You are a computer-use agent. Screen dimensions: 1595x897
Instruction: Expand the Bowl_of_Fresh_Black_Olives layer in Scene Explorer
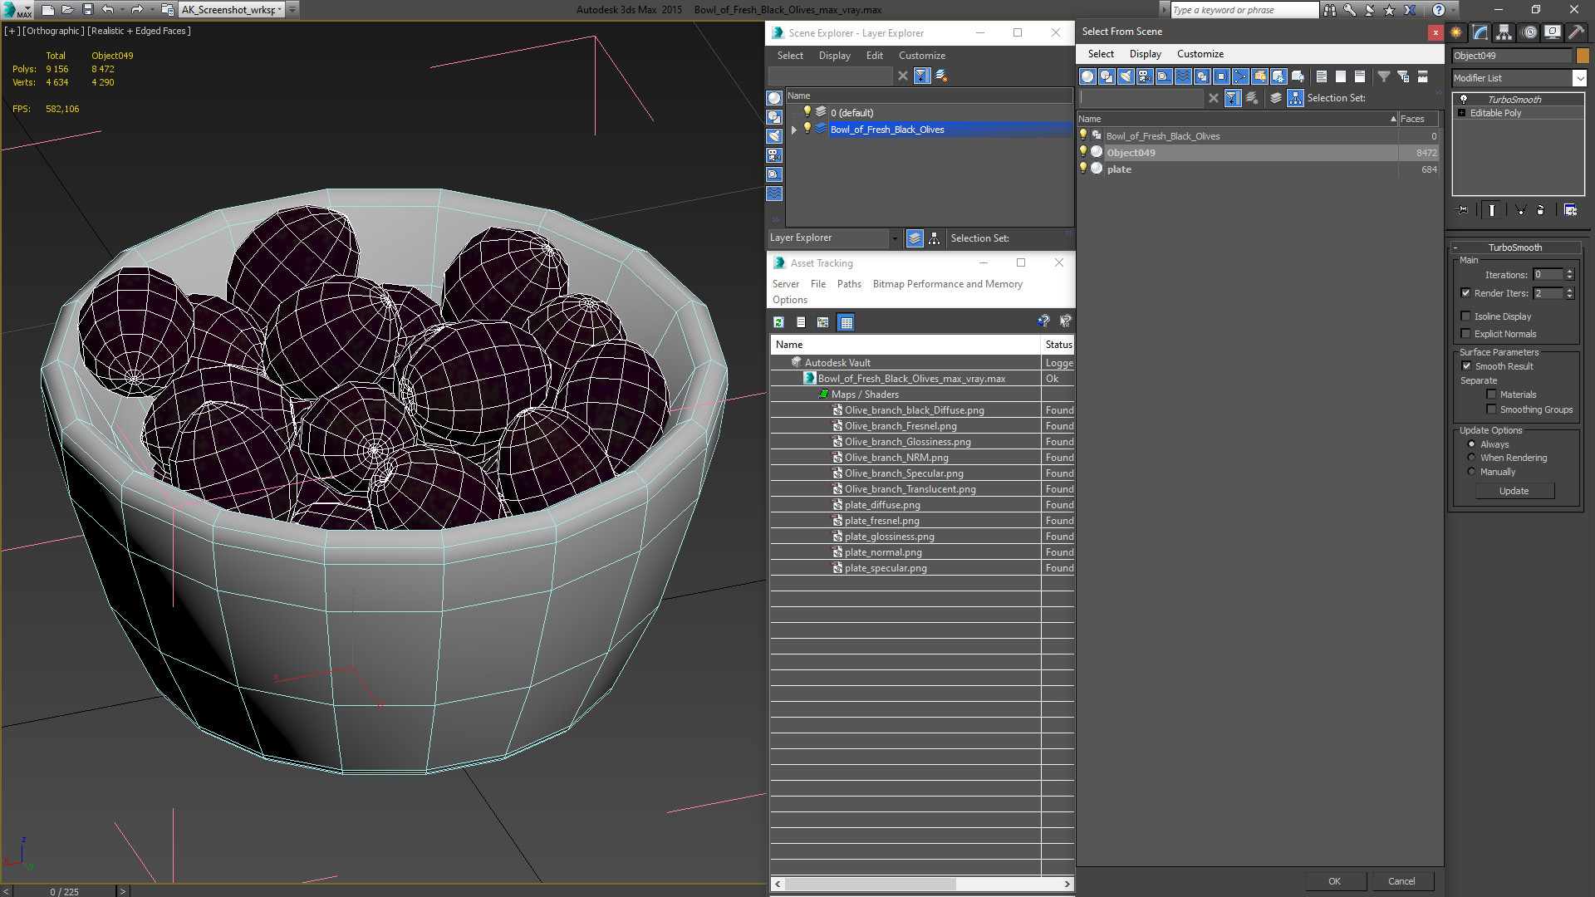[x=794, y=130]
